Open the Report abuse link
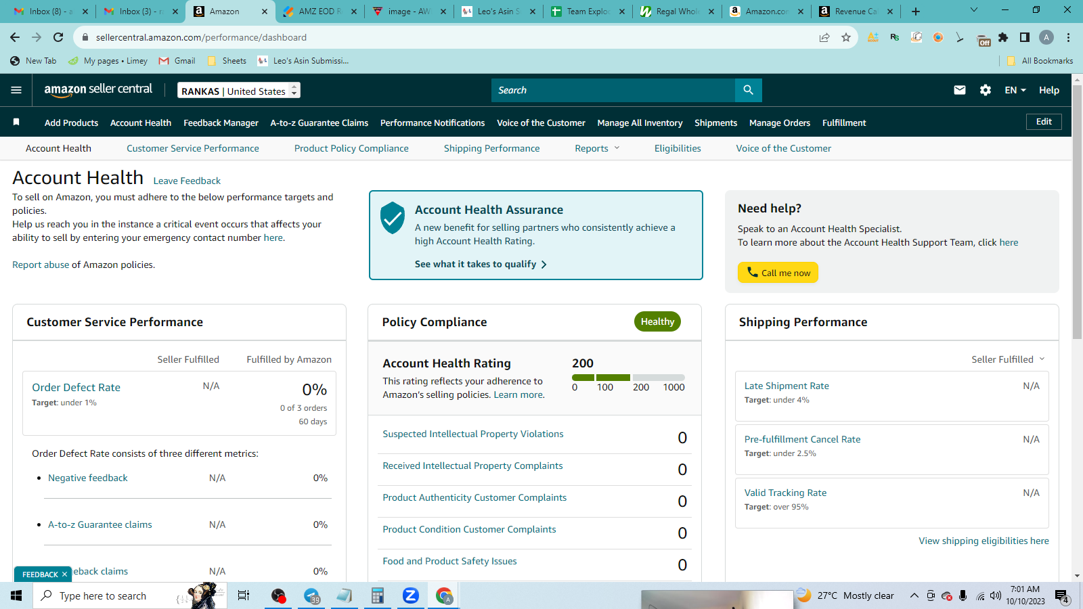 [x=41, y=265]
